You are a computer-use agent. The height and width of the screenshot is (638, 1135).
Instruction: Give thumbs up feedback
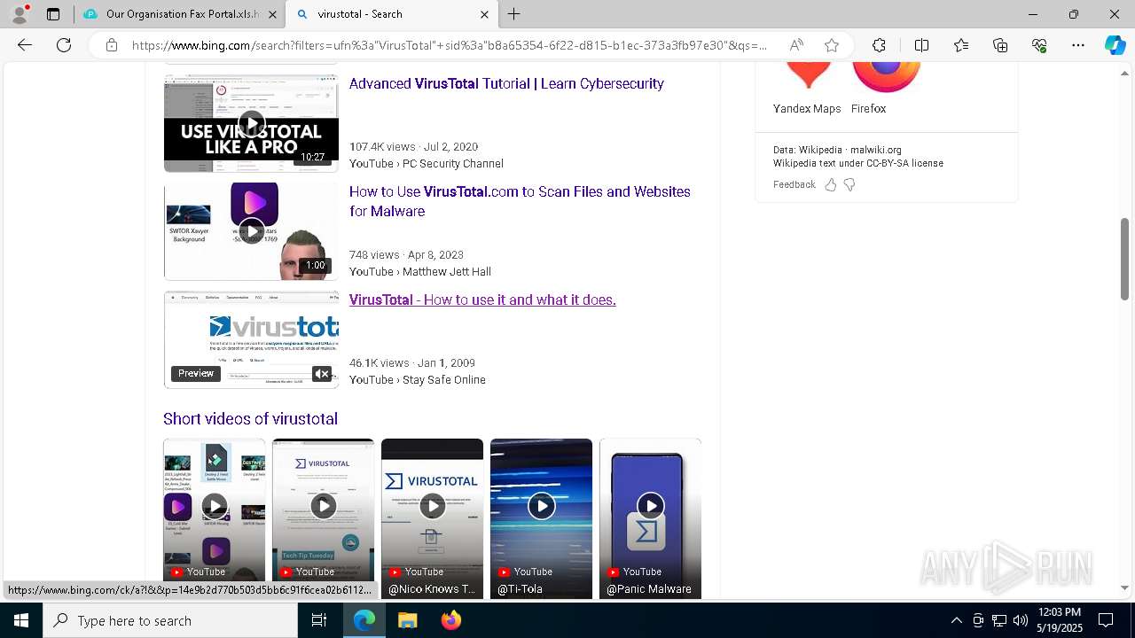(831, 184)
